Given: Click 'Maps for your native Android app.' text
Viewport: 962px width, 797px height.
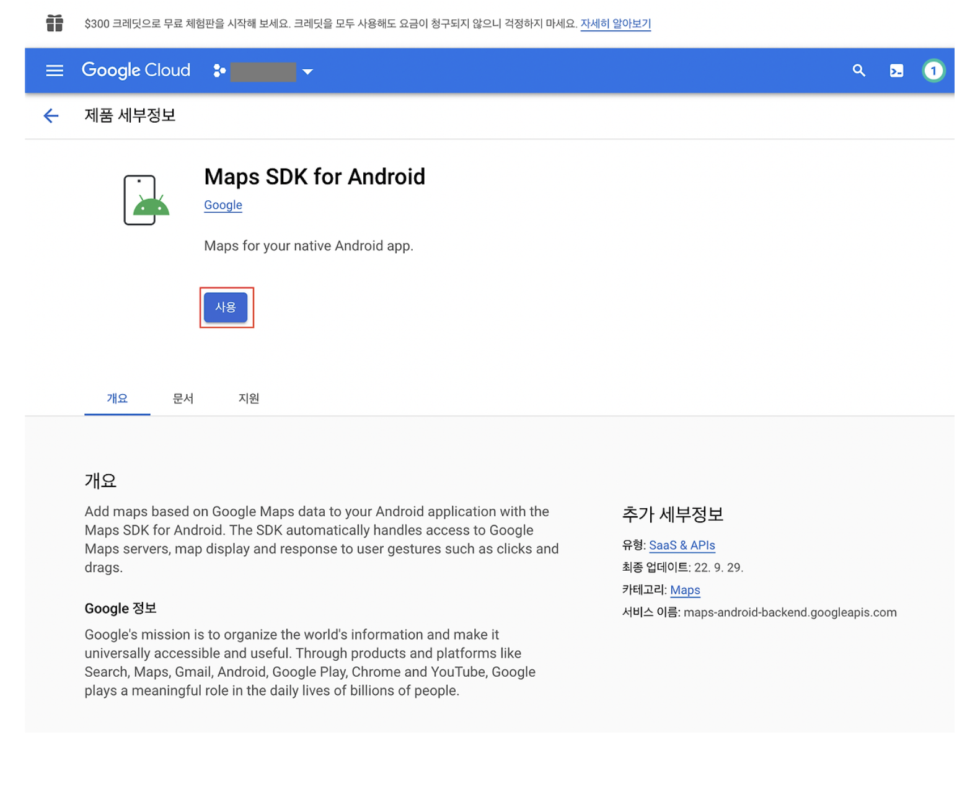Looking at the screenshot, I should 309,246.
